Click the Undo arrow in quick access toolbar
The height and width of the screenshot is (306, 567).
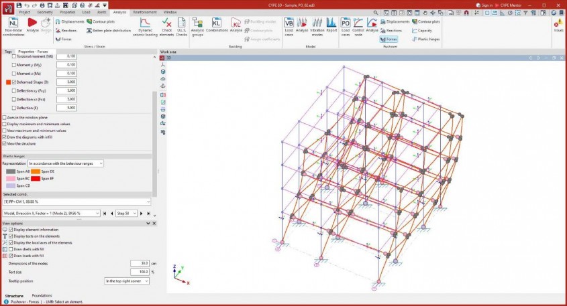click(27, 5)
